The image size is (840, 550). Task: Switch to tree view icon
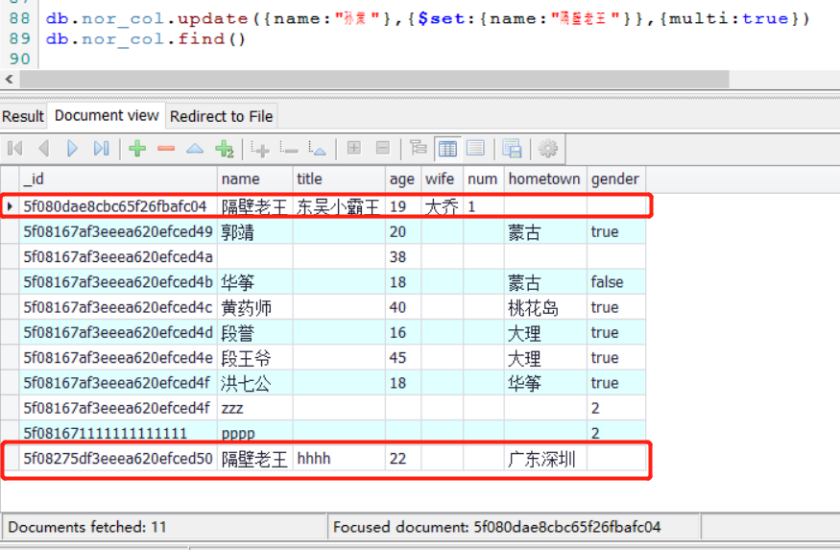point(418,148)
